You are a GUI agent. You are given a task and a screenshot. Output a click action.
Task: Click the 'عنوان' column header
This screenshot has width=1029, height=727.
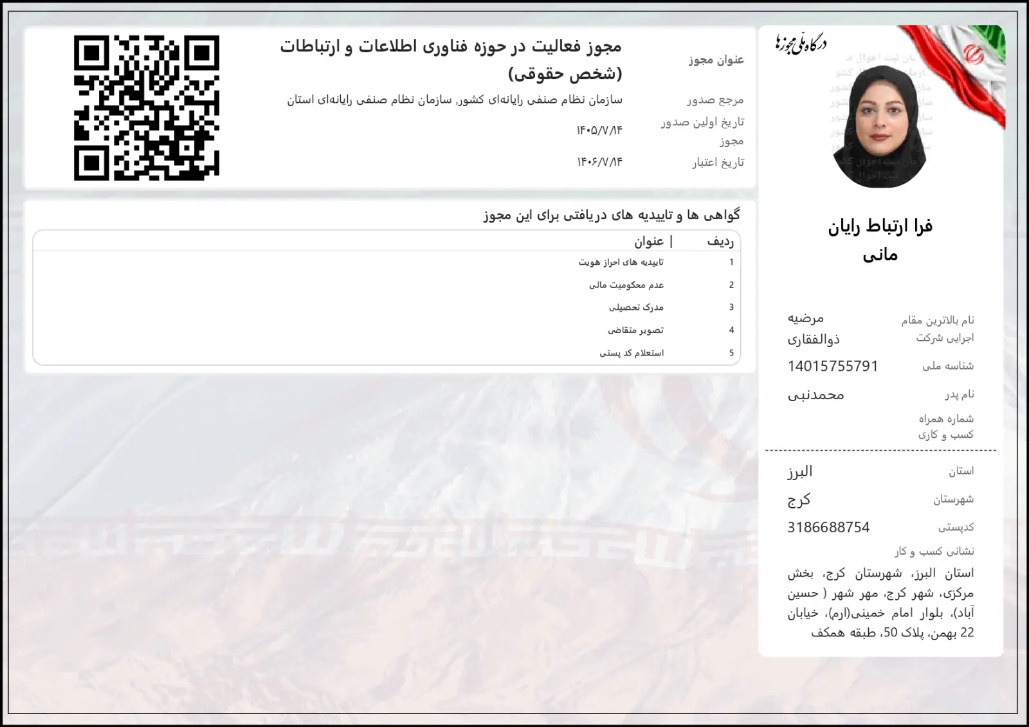pyautogui.click(x=649, y=241)
